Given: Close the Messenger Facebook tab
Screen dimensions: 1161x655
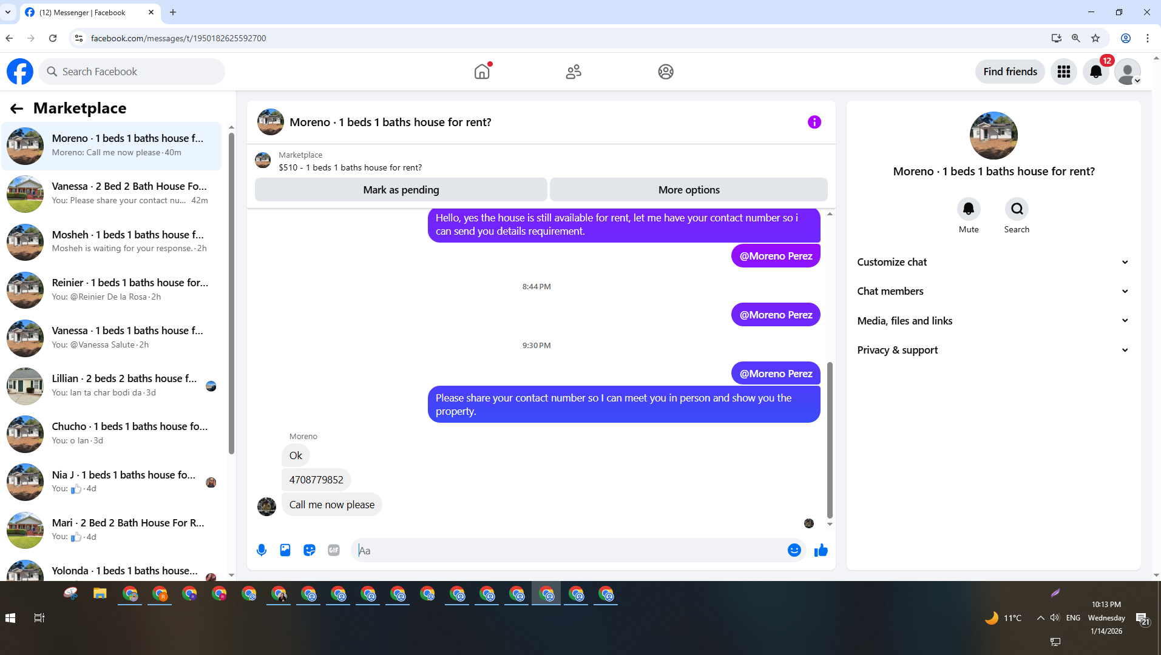Looking at the screenshot, I should [x=151, y=12].
